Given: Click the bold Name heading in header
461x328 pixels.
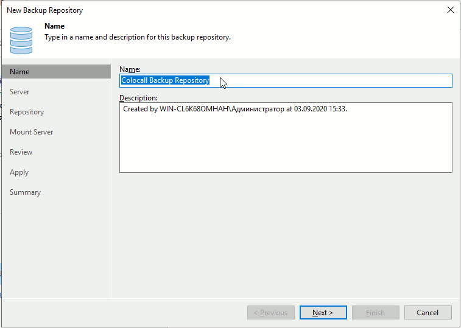Looking at the screenshot, I should pyautogui.click(x=55, y=27).
